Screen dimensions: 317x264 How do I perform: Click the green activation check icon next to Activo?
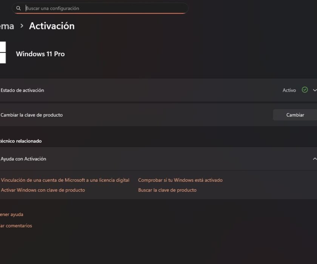click(x=304, y=90)
